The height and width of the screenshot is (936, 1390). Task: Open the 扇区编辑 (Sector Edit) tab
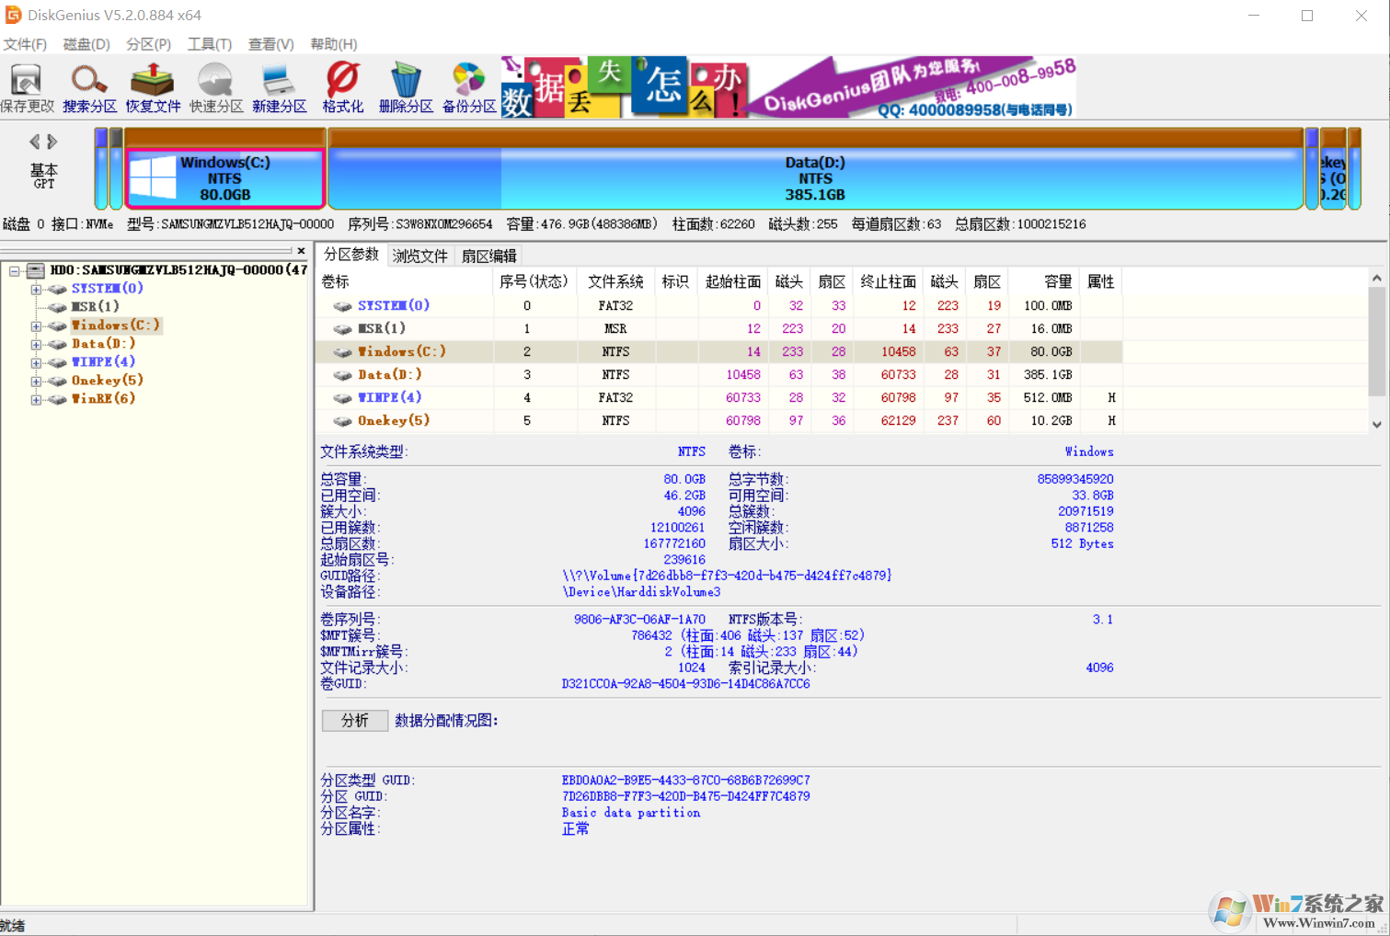(x=488, y=256)
